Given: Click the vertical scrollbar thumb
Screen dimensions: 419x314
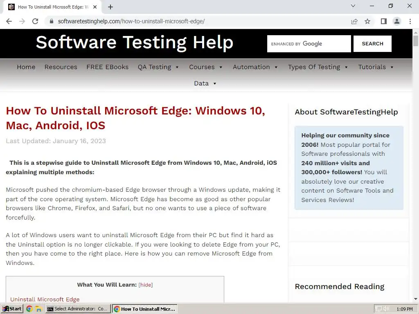Looking at the screenshot, I should click(x=416, y=41).
